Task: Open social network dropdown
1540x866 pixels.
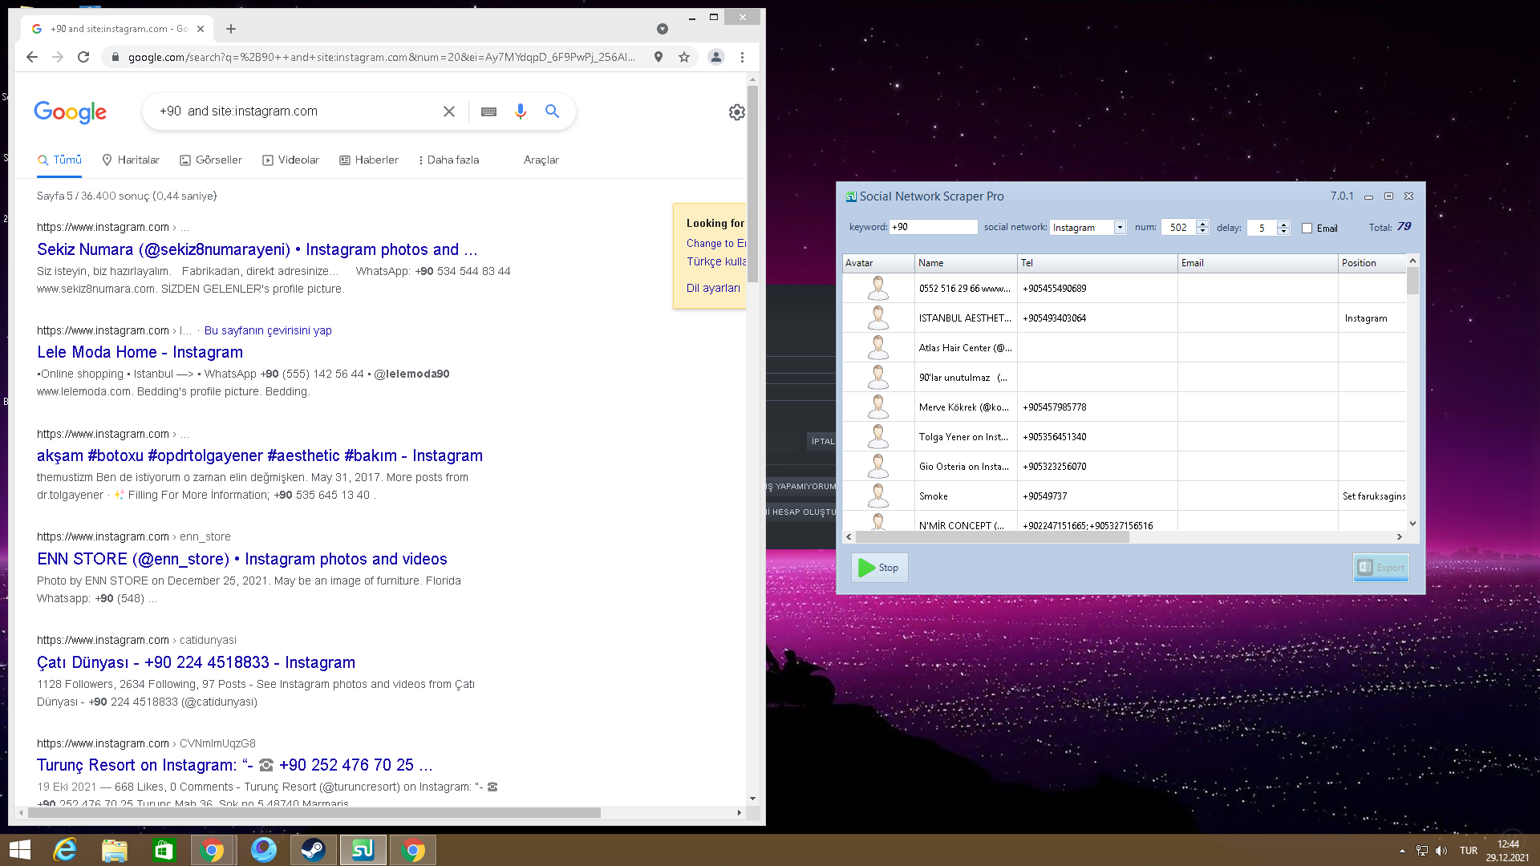Action: (x=1120, y=228)
